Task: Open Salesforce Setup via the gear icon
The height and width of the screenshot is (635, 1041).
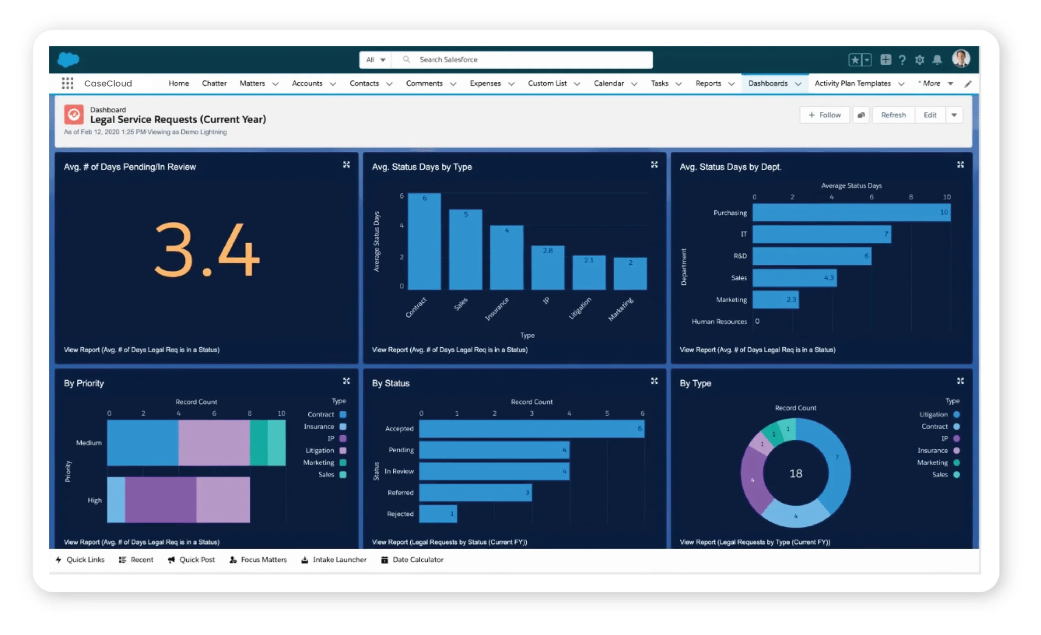Action: coord(919,60)
